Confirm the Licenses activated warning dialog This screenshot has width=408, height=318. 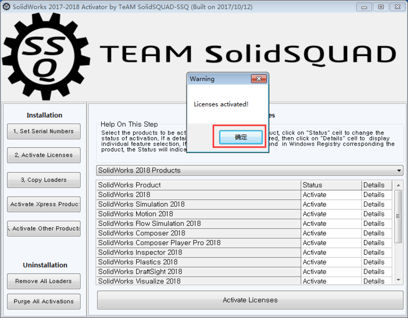(x=241, y=137)
